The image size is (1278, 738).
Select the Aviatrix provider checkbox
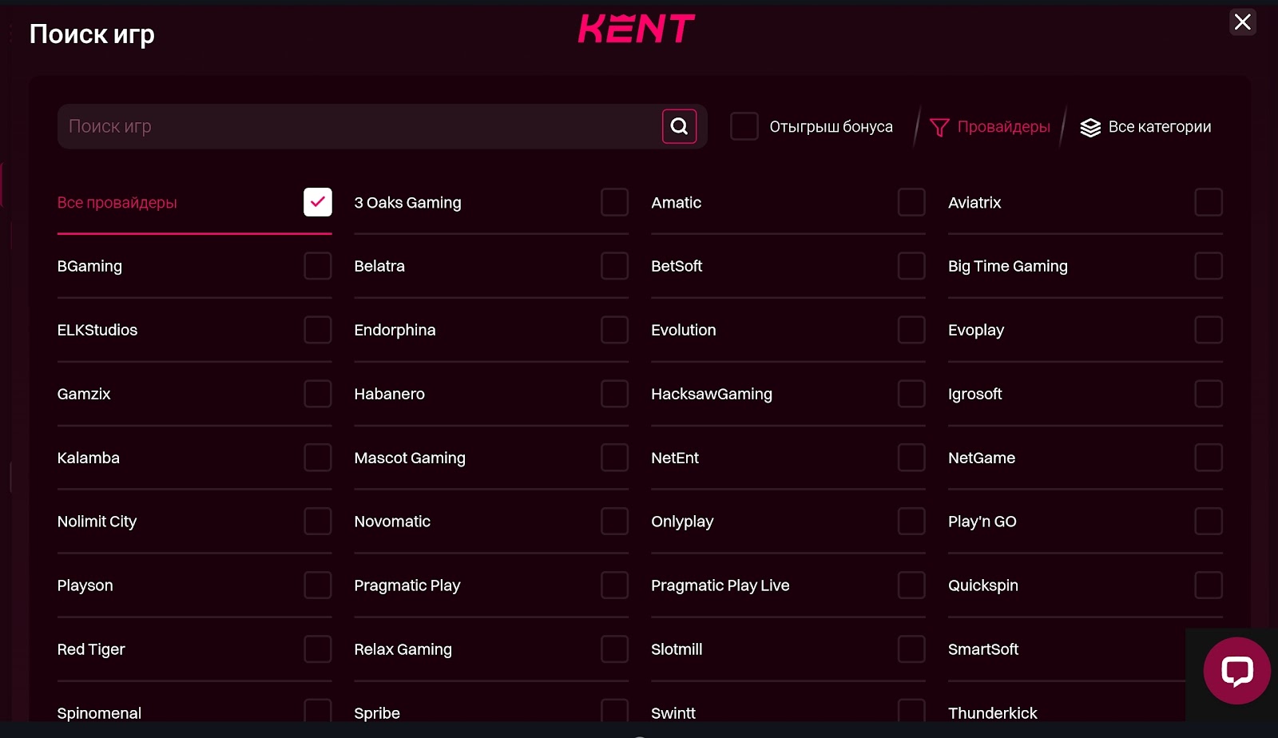pyautogui.click(x=1209, y=202)
